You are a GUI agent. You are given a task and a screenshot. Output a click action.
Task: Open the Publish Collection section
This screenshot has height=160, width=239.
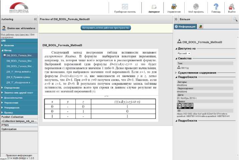[19, 117]
